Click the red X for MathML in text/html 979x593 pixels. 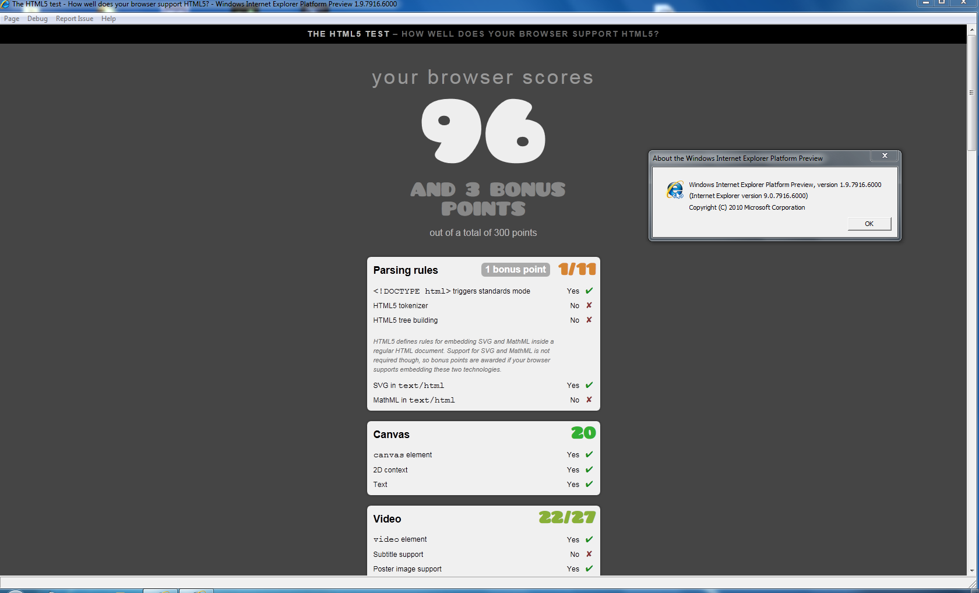pos(589,400)
